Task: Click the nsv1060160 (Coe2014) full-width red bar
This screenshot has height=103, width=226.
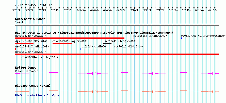Action: (x=117, y=54)
